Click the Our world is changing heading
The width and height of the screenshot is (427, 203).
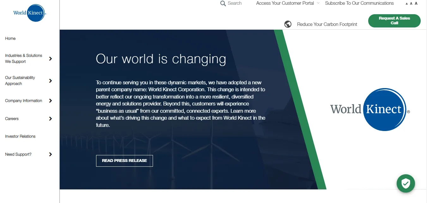161,59
